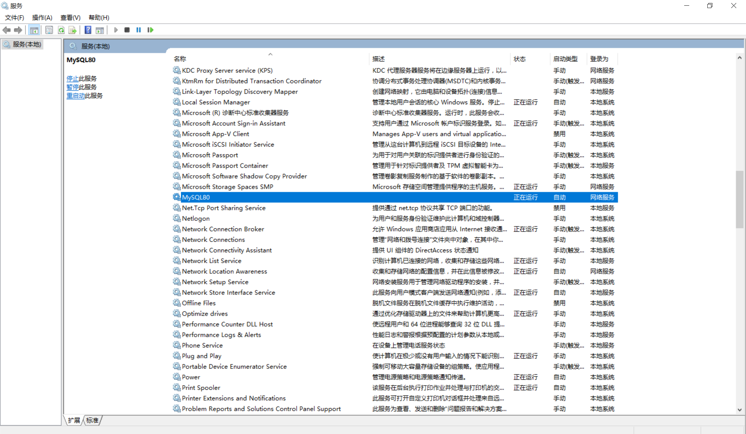This screenshot has width=746, height=434.
Task: Sort by the 名称 column header
Action: (x=271, y=59)
